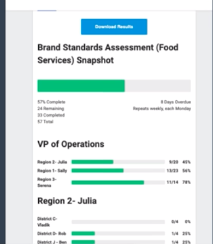213x244 pixels.
Task: Click the Region 1- Sally 56% progress bar
Action: pyautogui.click(x=118, y=171)
